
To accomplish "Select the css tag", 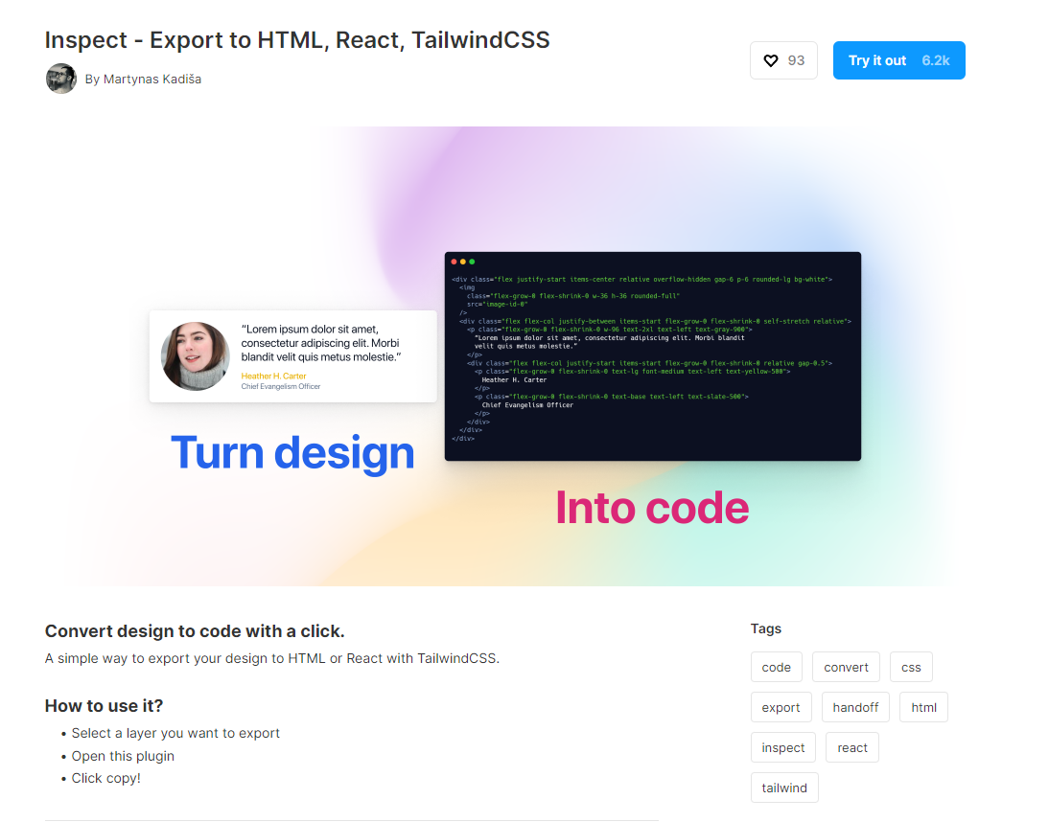I will pyautogui.click(x=911, y=667).
